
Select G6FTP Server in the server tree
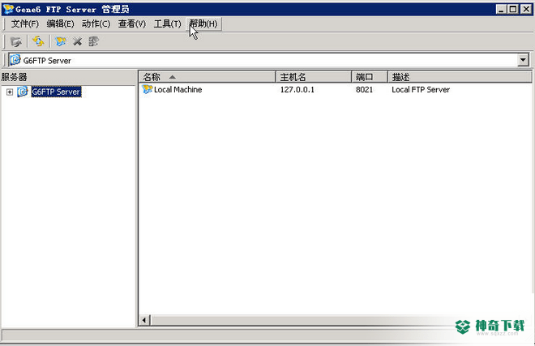[56, 92]
